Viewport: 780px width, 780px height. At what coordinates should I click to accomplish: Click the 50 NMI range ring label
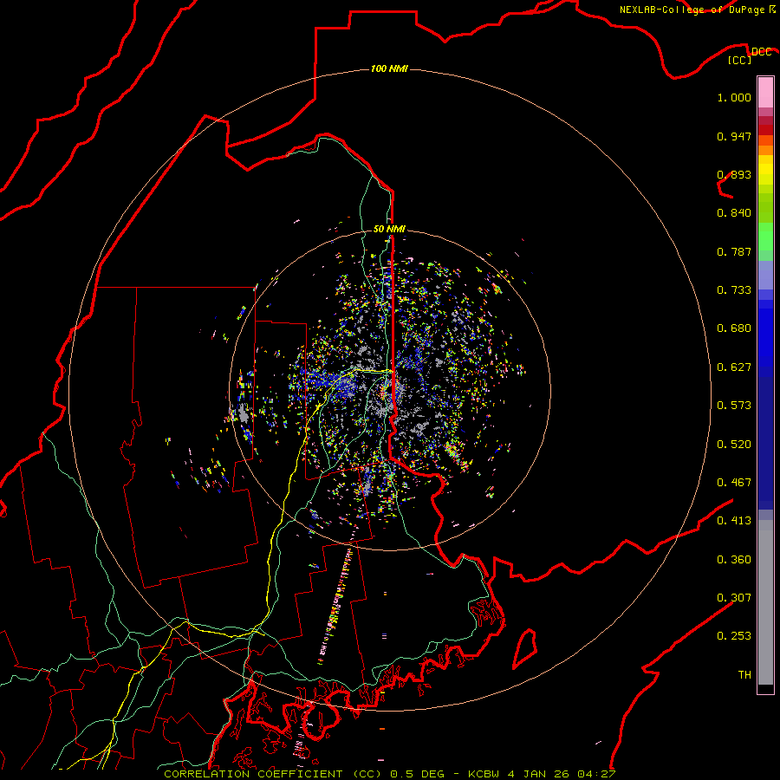[x=389, y=229]
